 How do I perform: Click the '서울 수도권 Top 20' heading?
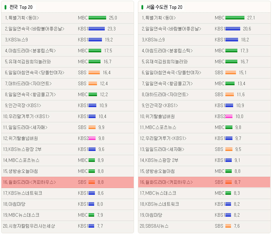(x=164, y=7)
